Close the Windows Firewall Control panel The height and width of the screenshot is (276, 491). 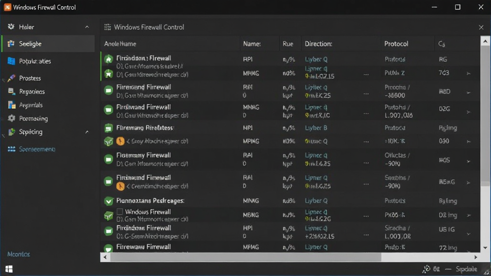tap(481, 27)
